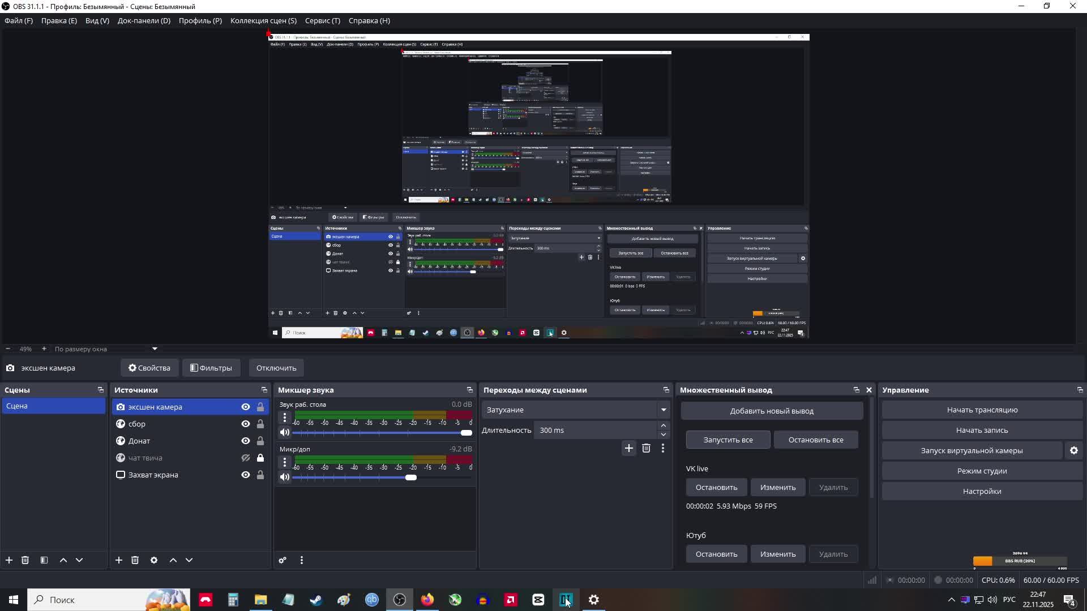The height and width of the screenshot is (611, 1087).
Task: Mute the Звук раб. стола speaker icon
Action: (285, 432)
